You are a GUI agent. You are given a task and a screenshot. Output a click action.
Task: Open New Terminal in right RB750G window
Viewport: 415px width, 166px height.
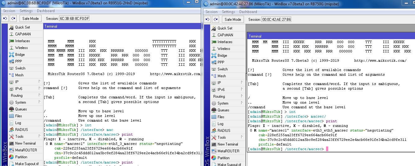pyautogui.click(x=228, y=144)
